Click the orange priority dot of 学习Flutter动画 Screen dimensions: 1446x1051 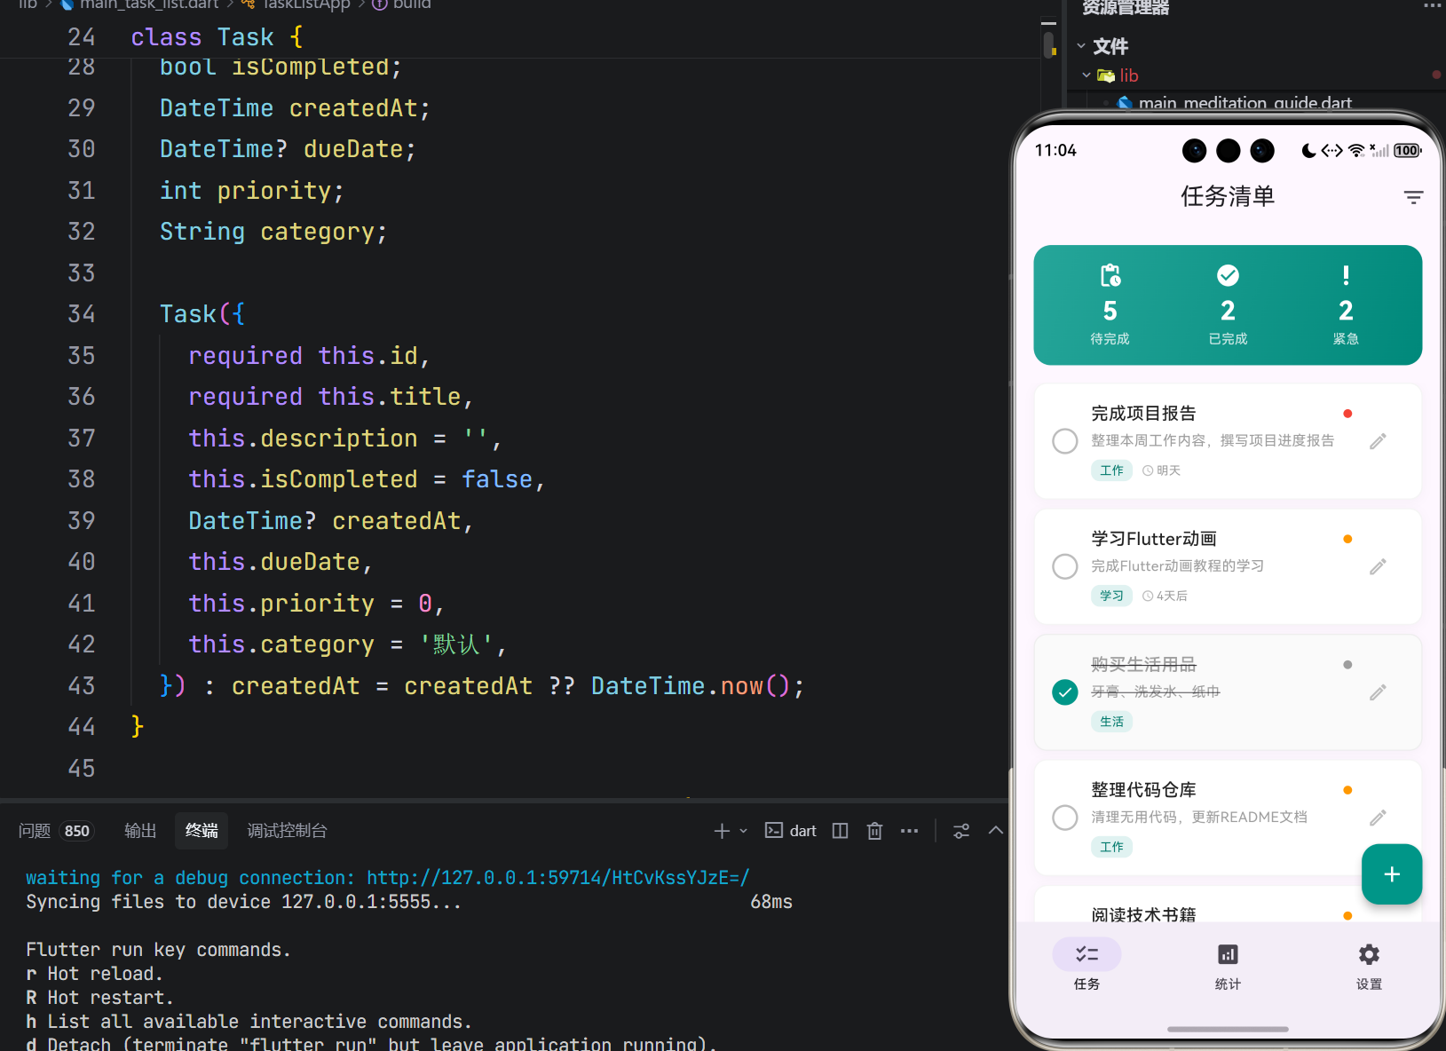coord(1347,539)
